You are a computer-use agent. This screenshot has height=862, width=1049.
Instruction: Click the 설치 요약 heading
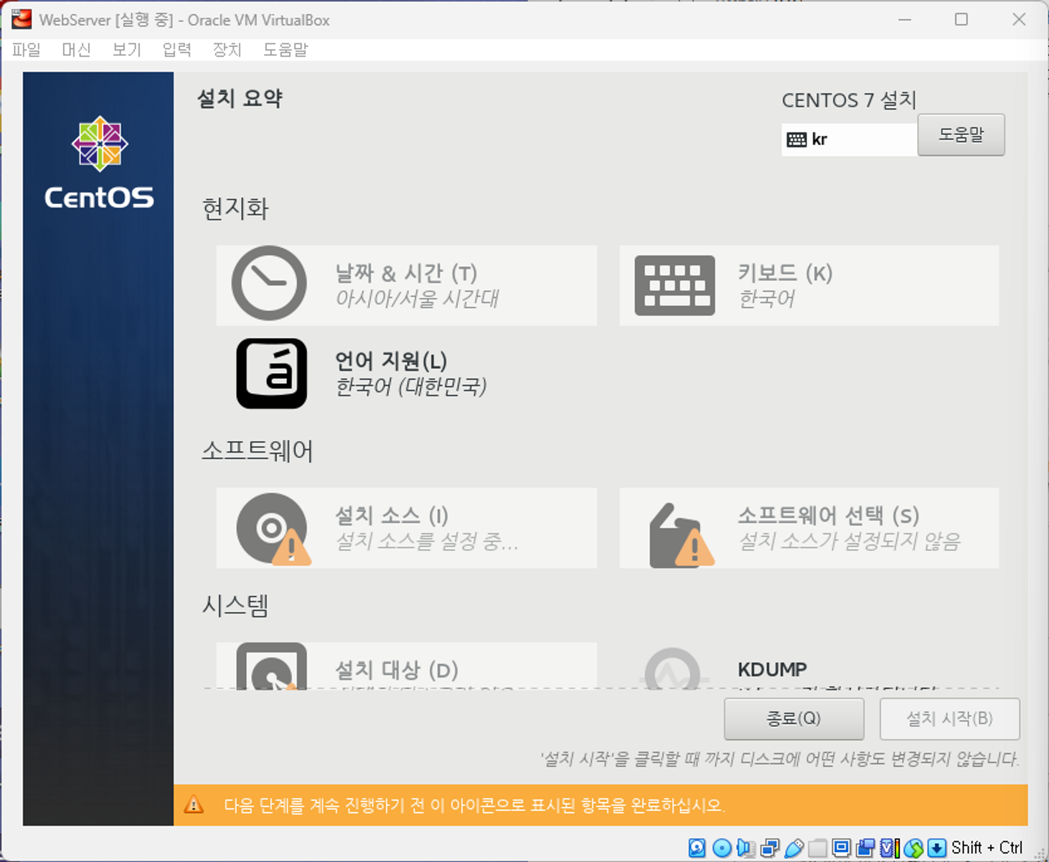240,99
